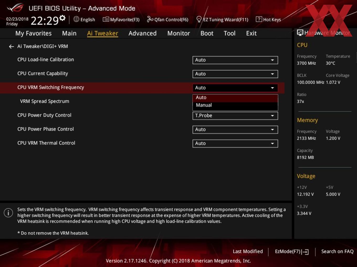Select CPU Current Capability label

43,74
